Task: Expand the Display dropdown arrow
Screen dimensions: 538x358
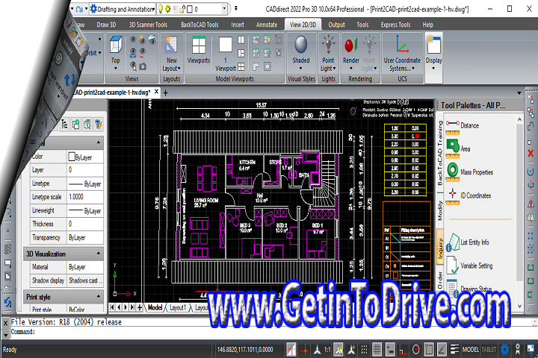Action: (x=433, y=69)
